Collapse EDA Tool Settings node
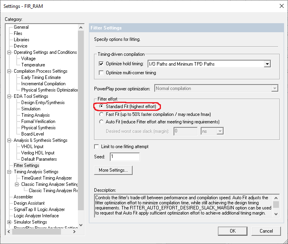 point(9,97)
